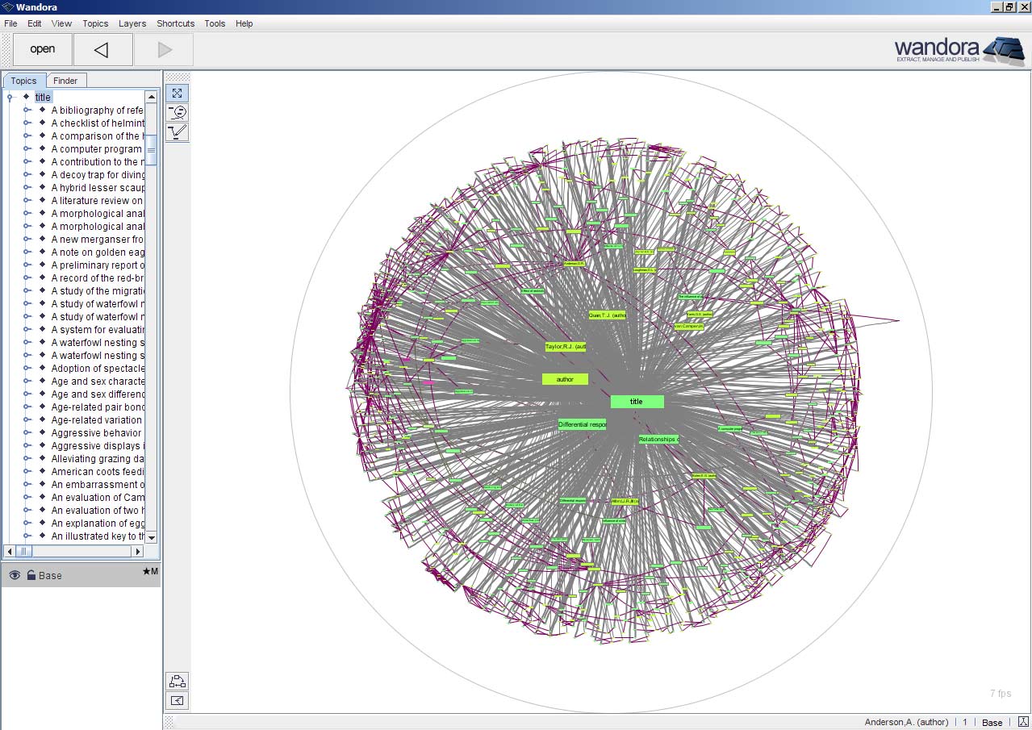Toggle visibility of the Base layer
Screen dimensions: 1032x730
point(14,574)
